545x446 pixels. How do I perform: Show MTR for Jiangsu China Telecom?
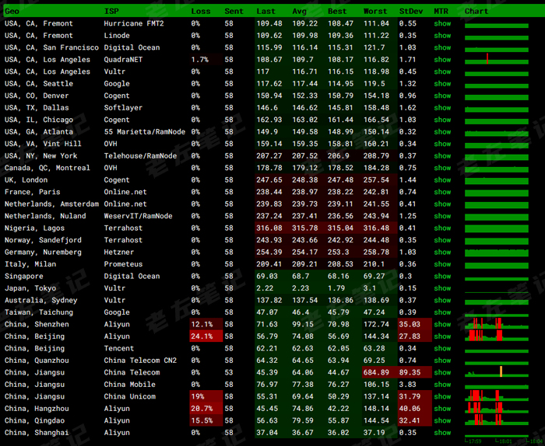(x=442, y=372)
